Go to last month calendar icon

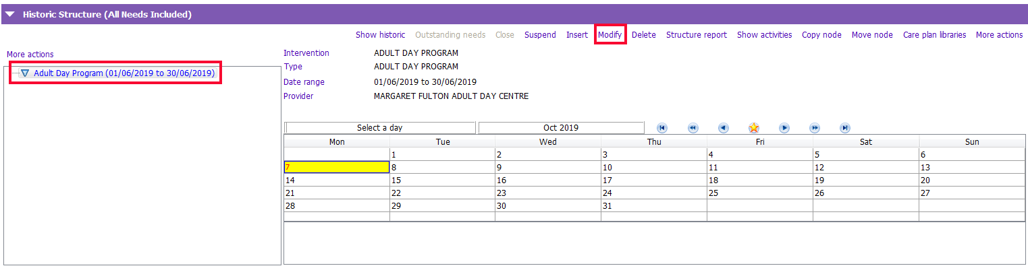(845, 128)
